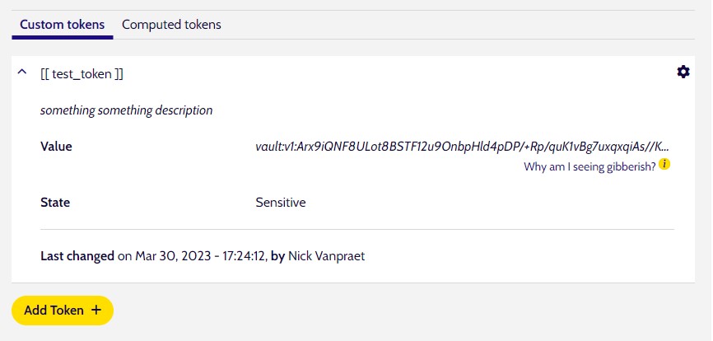Click the plus icon in Add Token

tap(96, 310)
